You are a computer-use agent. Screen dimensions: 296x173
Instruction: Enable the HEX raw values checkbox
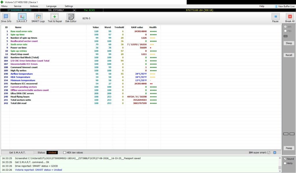coord(64,152)
